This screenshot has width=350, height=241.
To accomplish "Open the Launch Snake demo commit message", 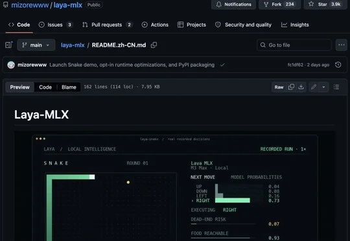I will [132, 65].
